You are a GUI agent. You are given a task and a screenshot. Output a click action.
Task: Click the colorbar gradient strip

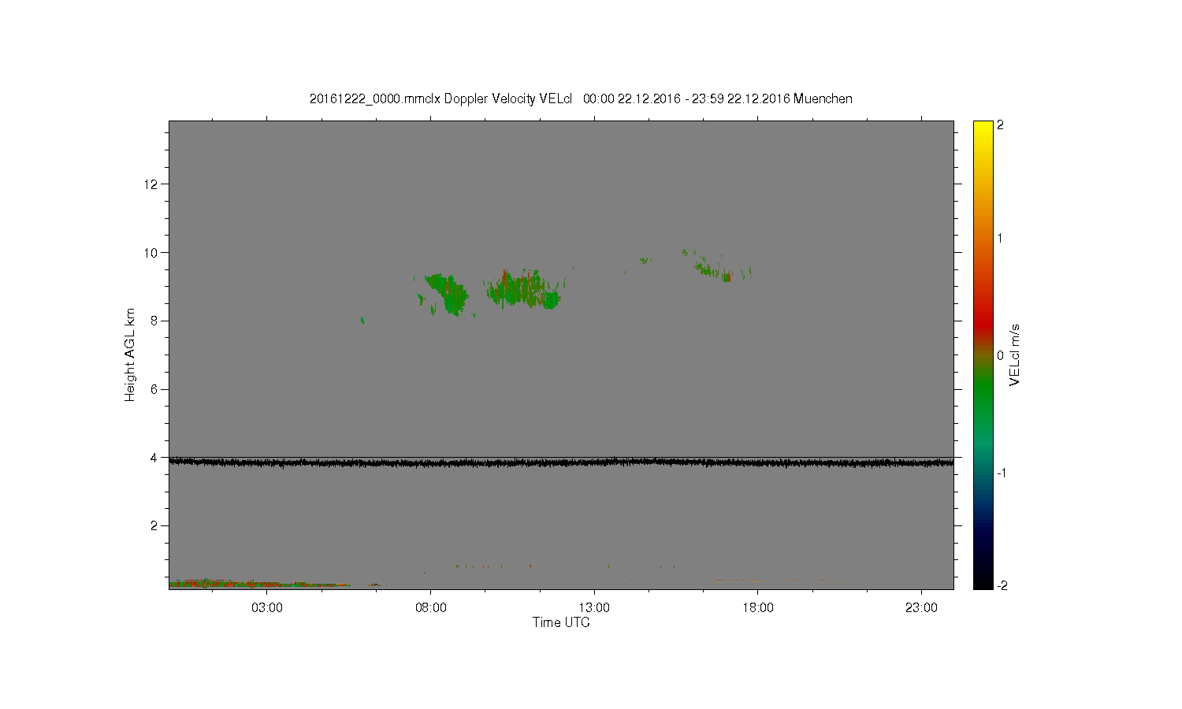click(x=983, y=354)
